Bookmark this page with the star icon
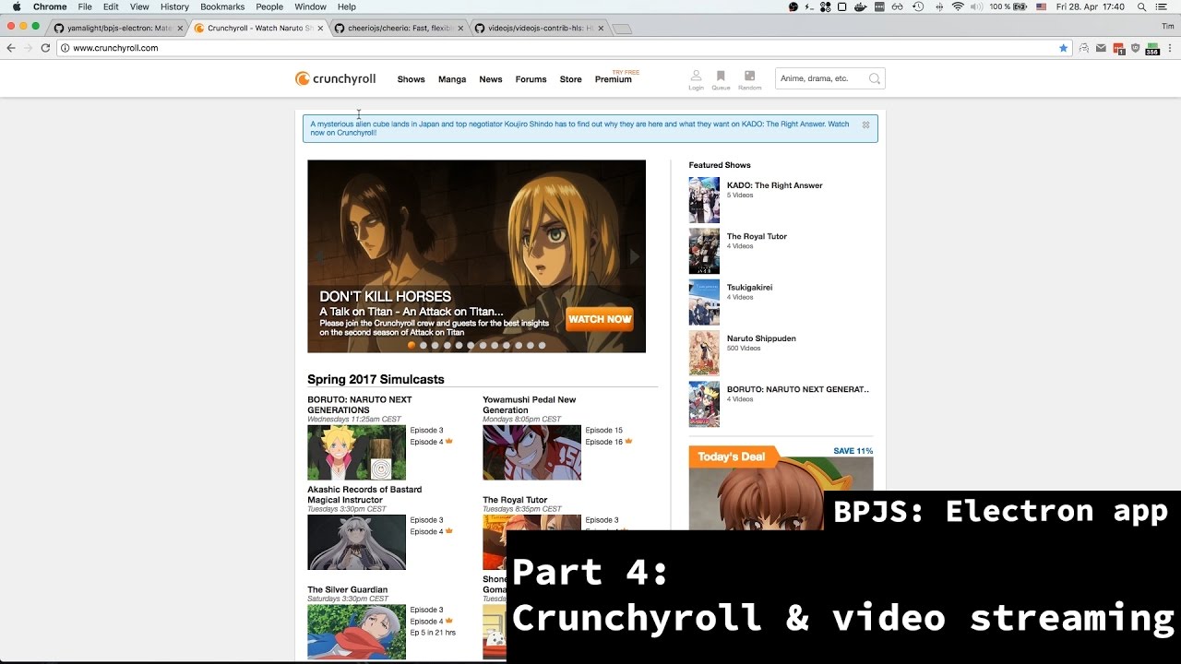1181x664 pixels. coord(1063,48)
